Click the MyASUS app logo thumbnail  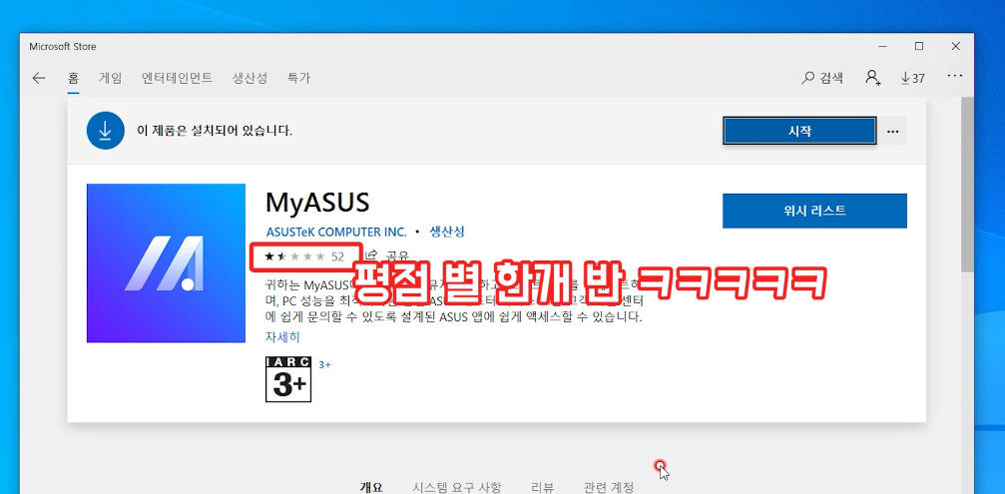click(166, 263)
